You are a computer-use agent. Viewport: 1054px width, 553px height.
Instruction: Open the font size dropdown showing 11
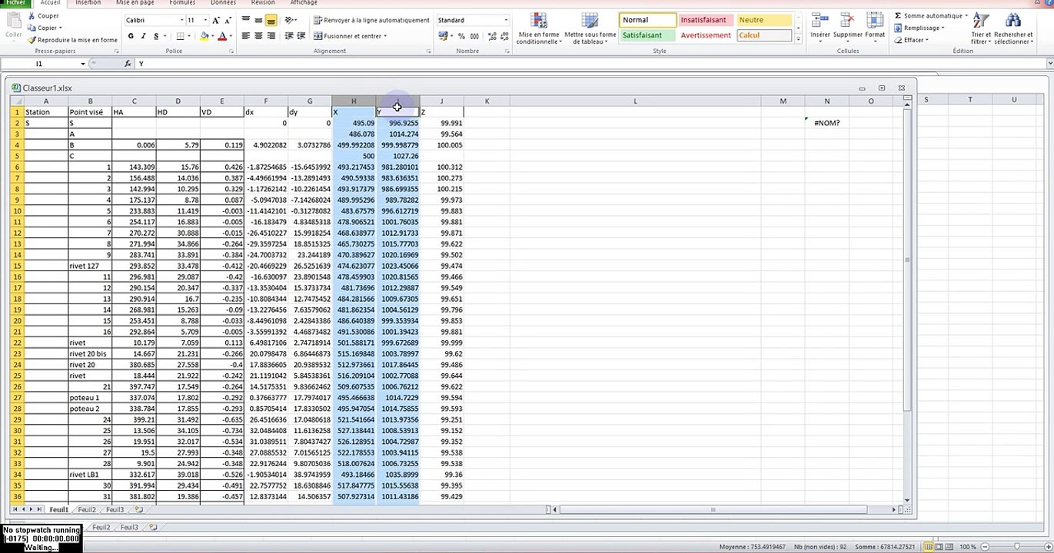205,20
